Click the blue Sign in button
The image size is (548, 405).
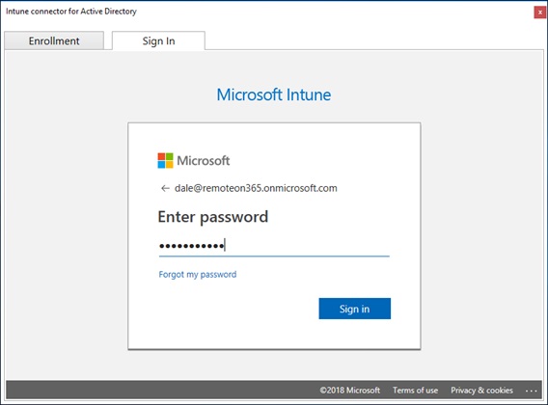pyautogui.click(x=355, y=309)
